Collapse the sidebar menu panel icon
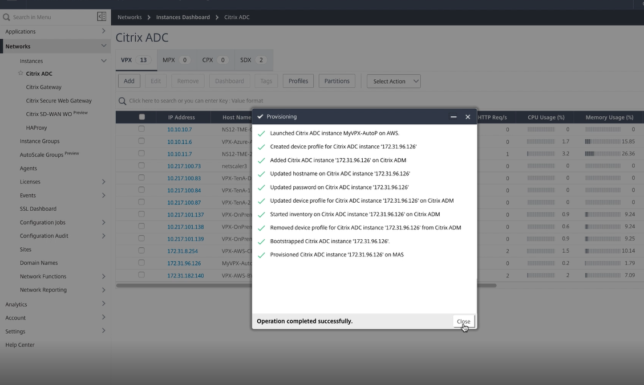This screenshot has width=644, height=385. tap(102, 17)
